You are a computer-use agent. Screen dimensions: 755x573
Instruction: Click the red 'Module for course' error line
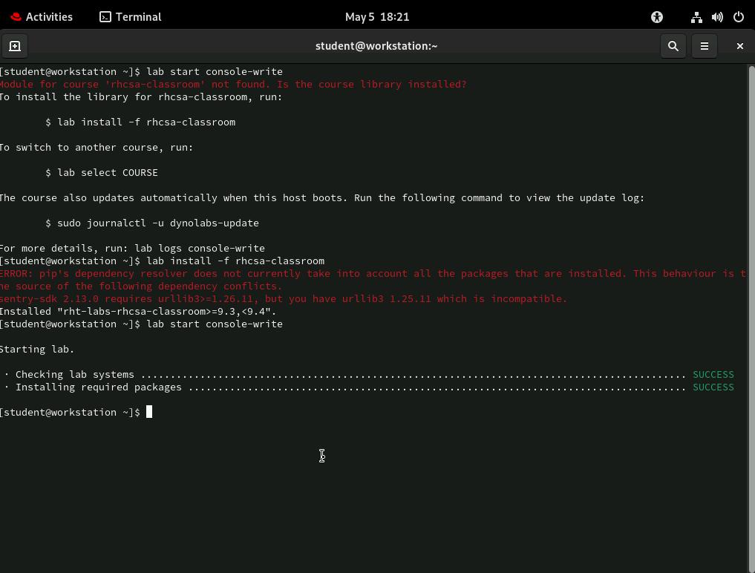coord(233,85)
